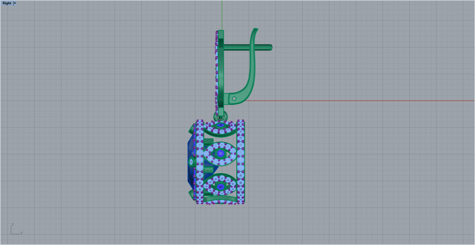Pick the blue stone in the top marquise
The width and height of the screenshot is (475, 245).
pyautogui.click(x=220, y=125)
